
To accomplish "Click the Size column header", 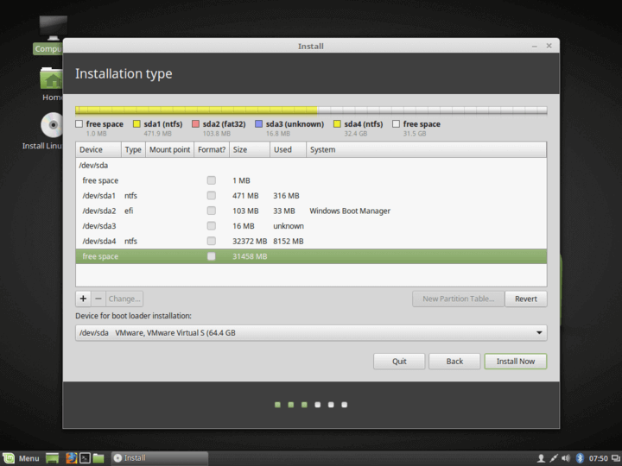I will coord(249,149).
